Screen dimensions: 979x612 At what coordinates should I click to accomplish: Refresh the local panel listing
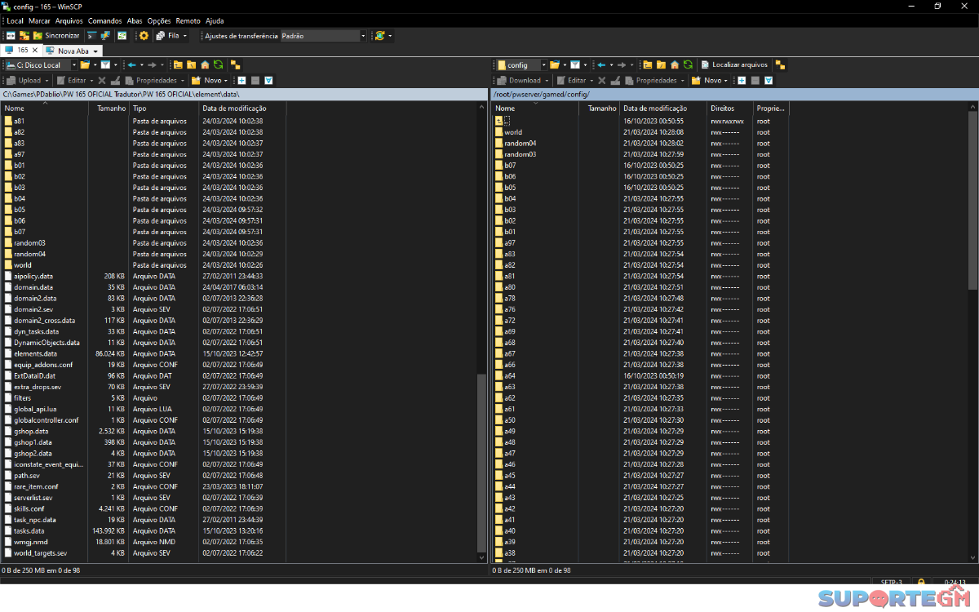(x=219, y=65)
